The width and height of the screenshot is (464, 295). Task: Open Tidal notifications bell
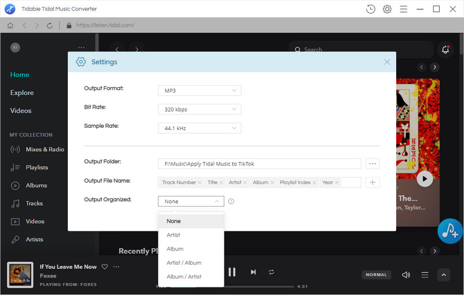445,49
